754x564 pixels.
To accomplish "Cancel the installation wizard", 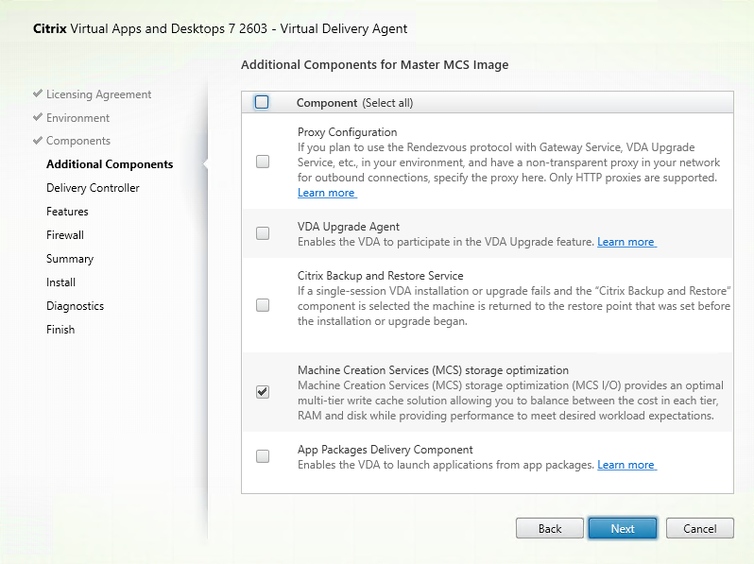I will pyautogui.click(x=699, y=528).
